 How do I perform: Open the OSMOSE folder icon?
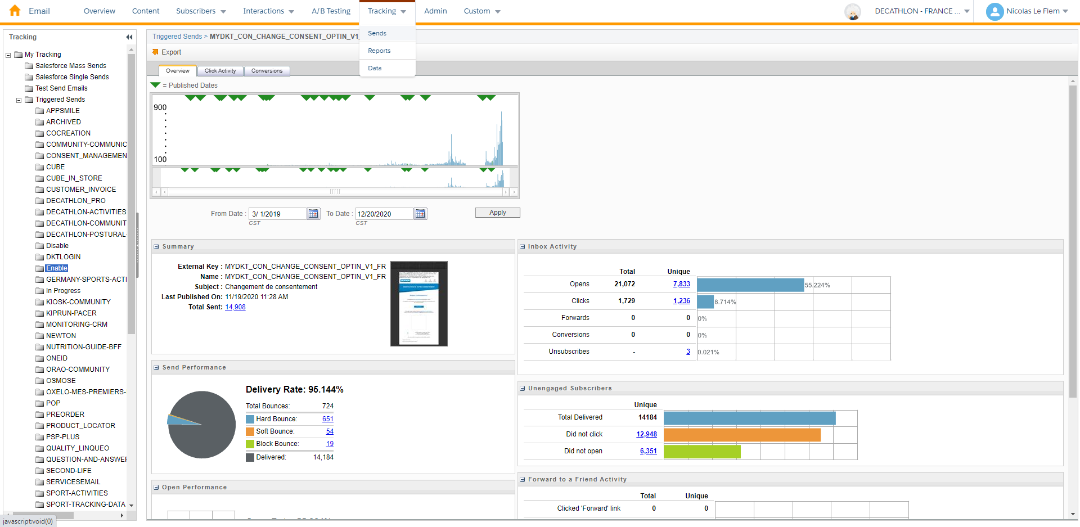39,381
